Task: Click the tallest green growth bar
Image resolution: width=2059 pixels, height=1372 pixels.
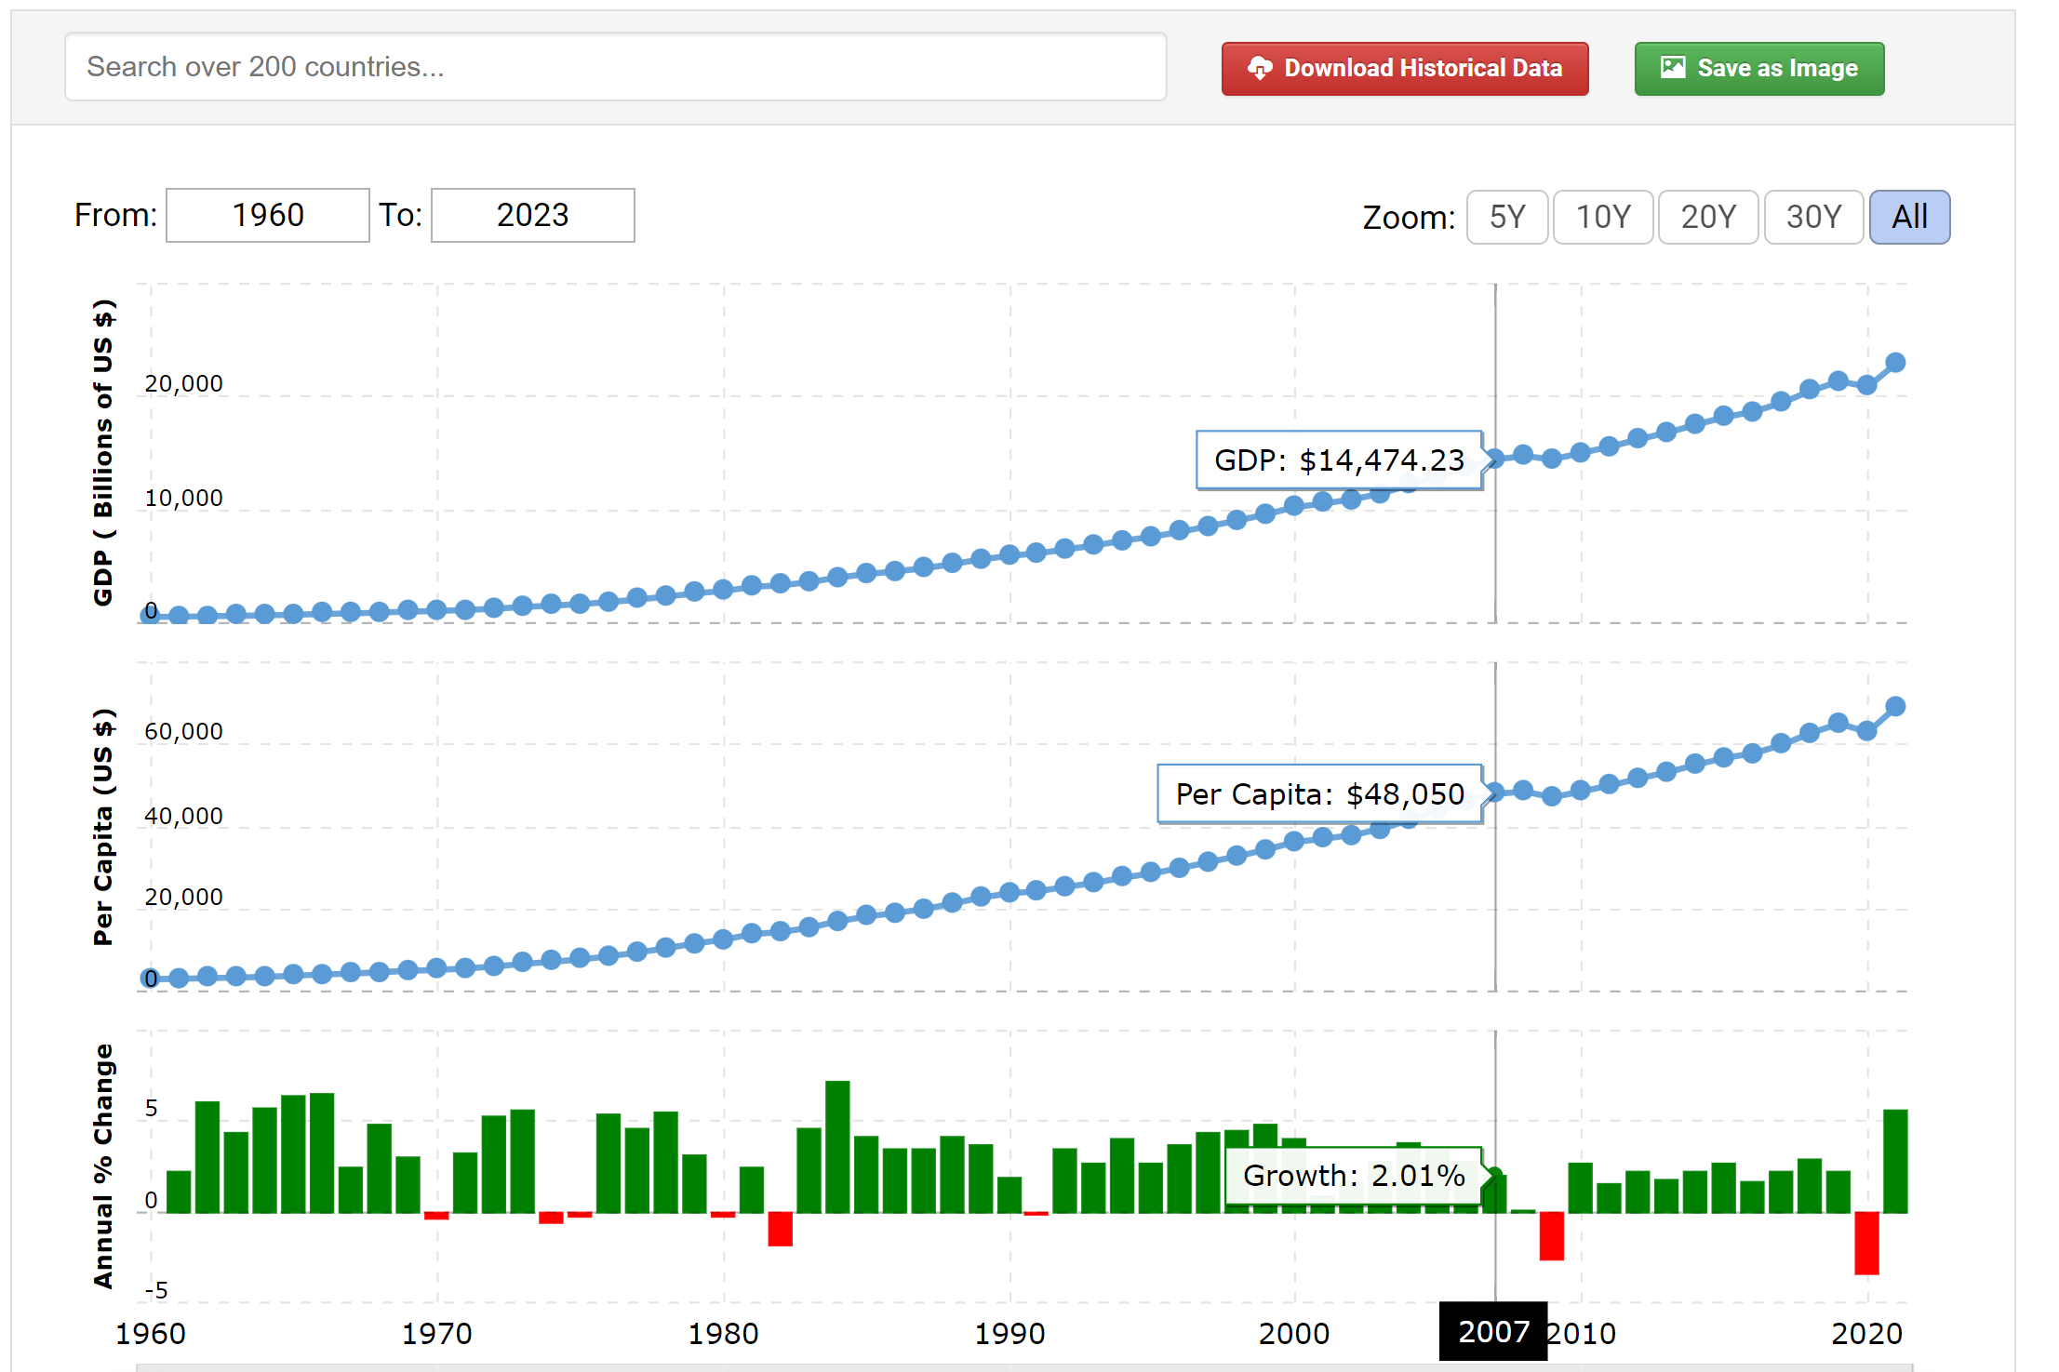Action: [x=837, y=1146]
